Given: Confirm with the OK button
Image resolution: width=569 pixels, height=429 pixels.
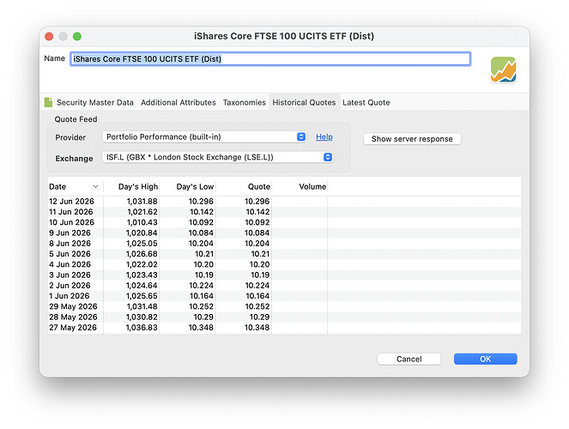Looking at the screenshot, I should pos(485,359).
